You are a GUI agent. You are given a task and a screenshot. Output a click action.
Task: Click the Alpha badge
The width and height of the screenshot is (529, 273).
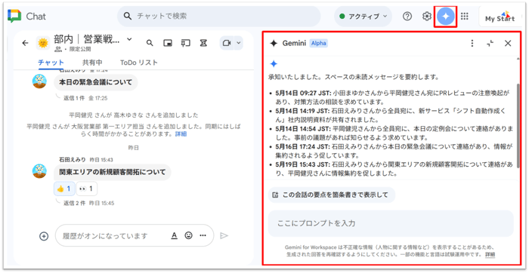pos(318,44)
